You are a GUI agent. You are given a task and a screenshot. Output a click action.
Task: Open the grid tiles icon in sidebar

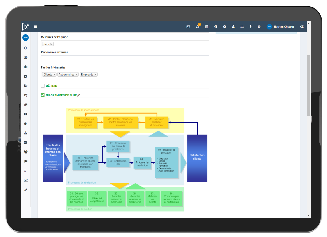coord(26,114)
